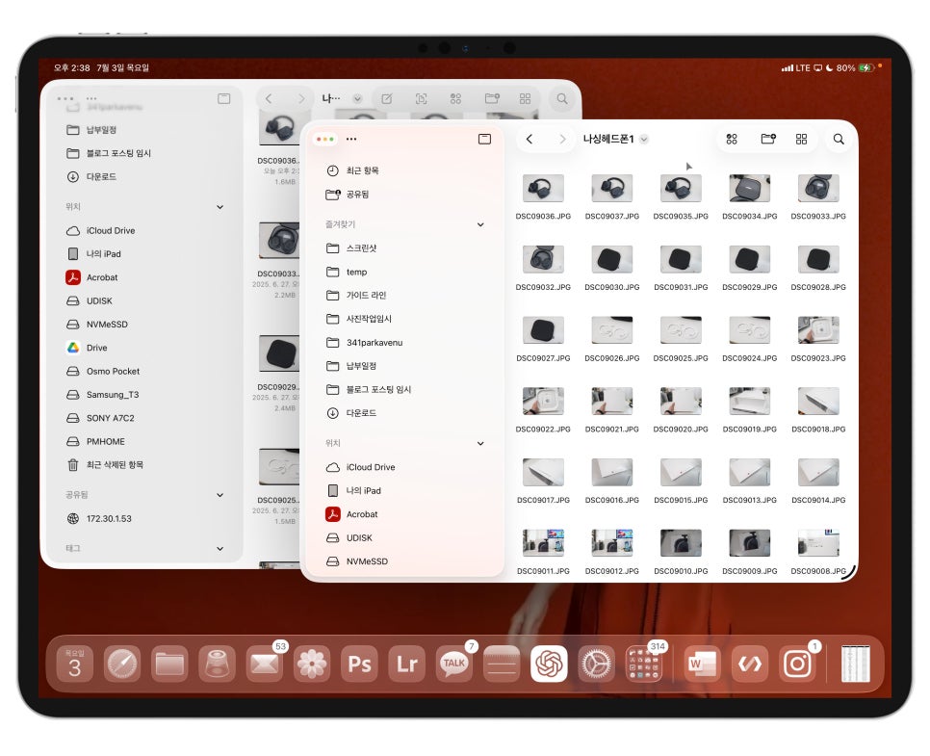Open 사진작업임시 folder in front sidebar
The width and height of the screenshot is (930, 756).
click(x=403, y=319)
